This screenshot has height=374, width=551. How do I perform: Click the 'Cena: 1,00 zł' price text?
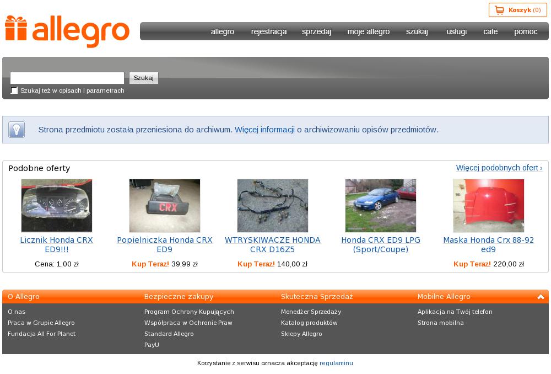pyautogui.click(x=57, y=264)
